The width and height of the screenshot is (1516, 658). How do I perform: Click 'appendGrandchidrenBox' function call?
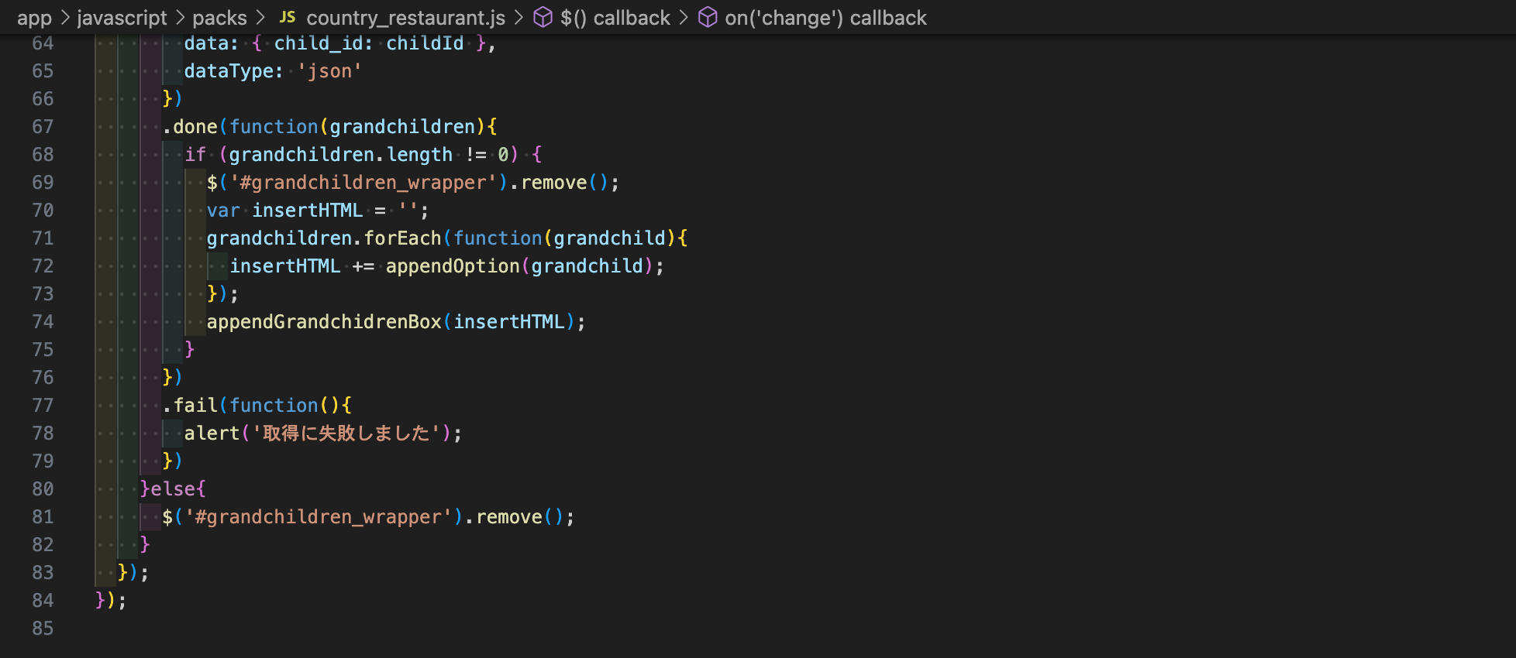tap(324, 322)
